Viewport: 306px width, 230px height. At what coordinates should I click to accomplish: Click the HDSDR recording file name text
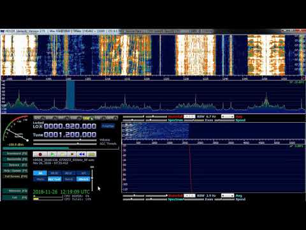click(x=64, y=160)
